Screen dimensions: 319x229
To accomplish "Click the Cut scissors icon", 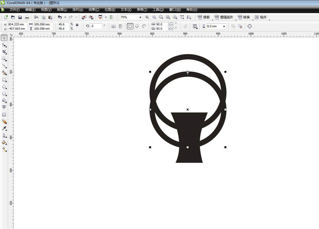I will click(36, 17).
